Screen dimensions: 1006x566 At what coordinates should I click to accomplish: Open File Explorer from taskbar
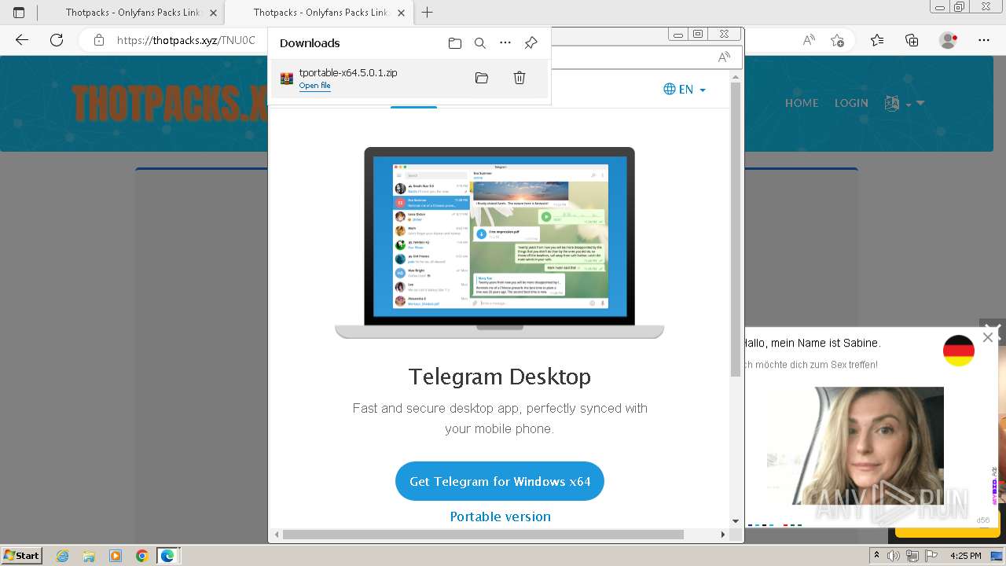coord(89,556)
